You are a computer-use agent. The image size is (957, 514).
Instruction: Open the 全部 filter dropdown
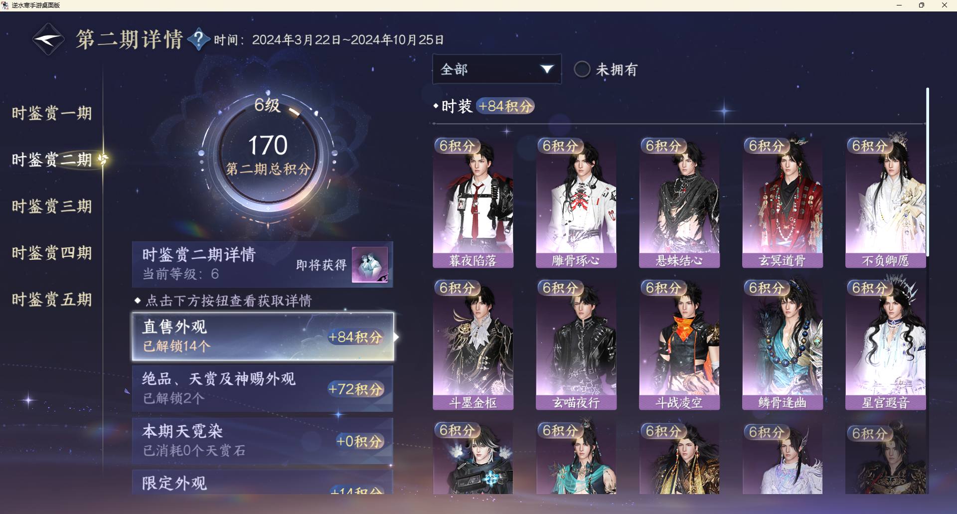pos(496,69)
